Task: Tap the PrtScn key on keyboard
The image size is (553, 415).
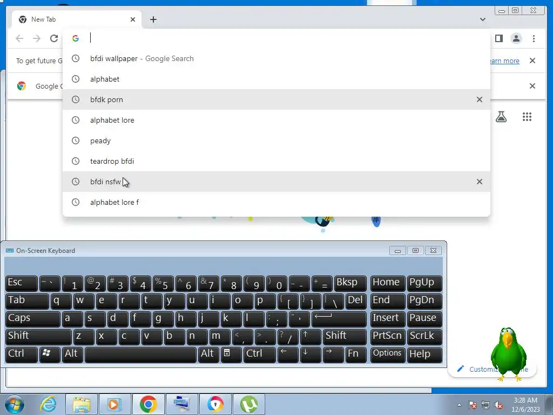Action: click(388, 337)
